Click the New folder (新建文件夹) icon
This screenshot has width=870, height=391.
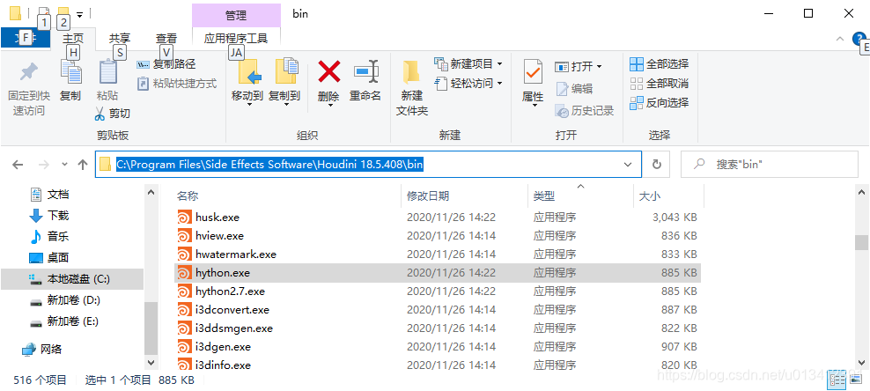[x=412, y=73]
